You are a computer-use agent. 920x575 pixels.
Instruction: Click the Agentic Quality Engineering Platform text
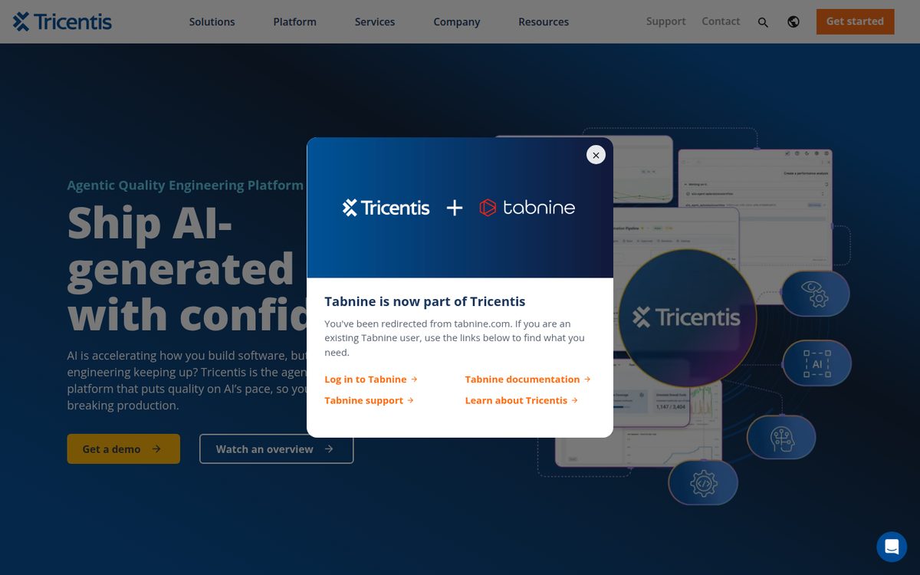pos(186,186)
